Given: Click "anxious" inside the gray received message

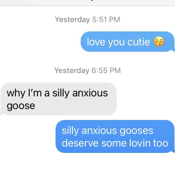Looking at the screenshot, I should tap(90, 93).
